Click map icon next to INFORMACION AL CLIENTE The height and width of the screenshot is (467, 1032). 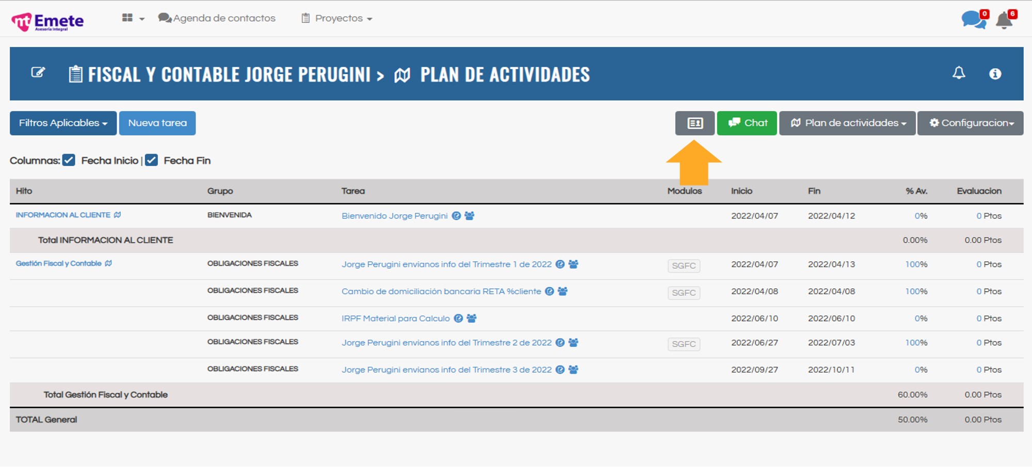tap(118, 215)
